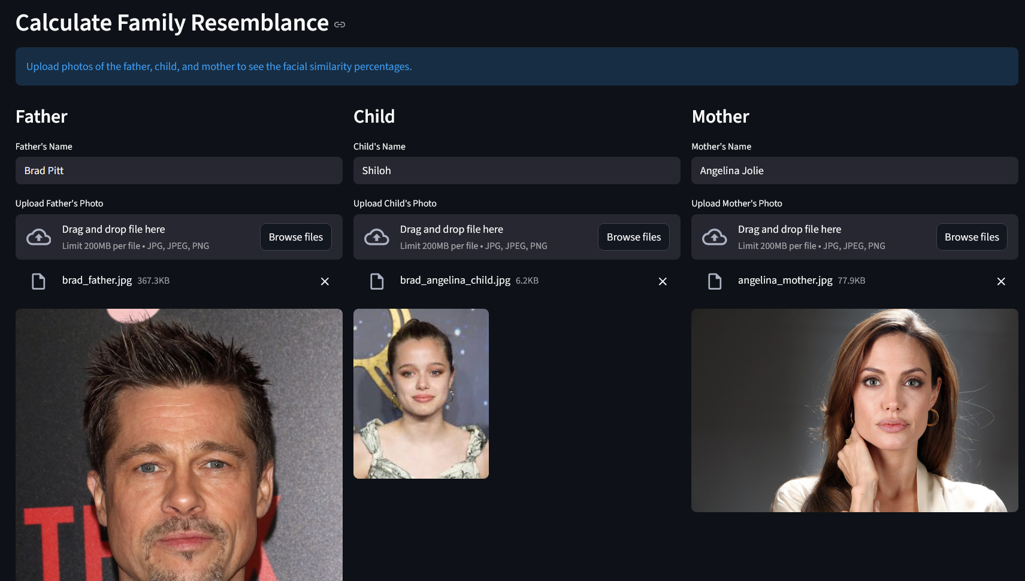Click the mother's uploaded photo preview

coord(854,410)
